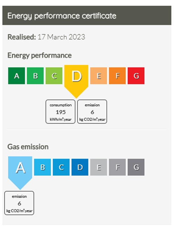This screenshot has height=229, width=179.
Task: Click the emission 6 box under Gas emission
Action: 19,203
